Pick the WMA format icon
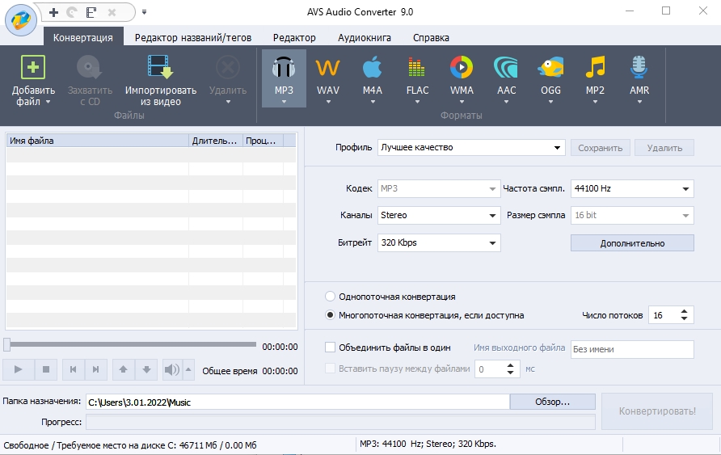This screenshot has width=721, height=455. (462, 68)
